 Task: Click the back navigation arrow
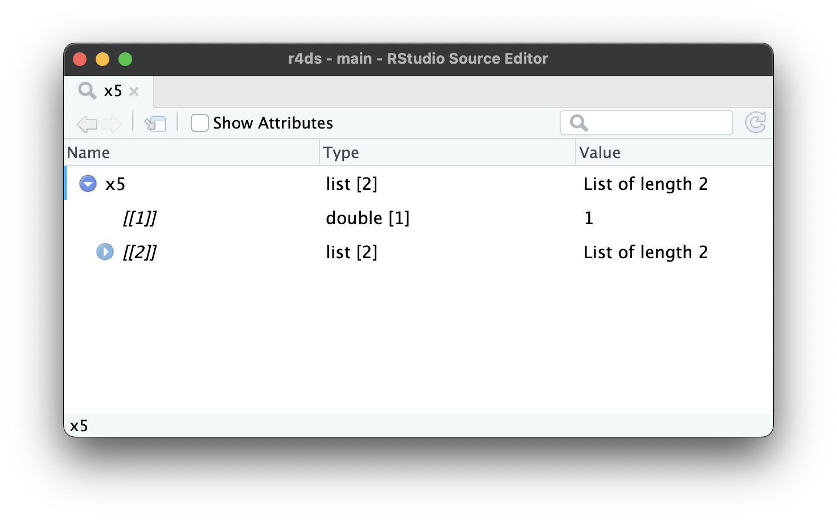[x=87, y=124]
